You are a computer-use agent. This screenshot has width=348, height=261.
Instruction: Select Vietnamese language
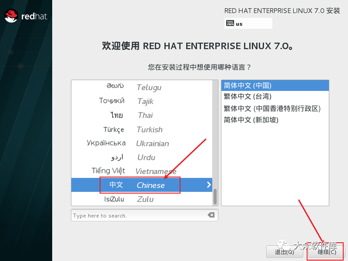[x=142, y=171]
